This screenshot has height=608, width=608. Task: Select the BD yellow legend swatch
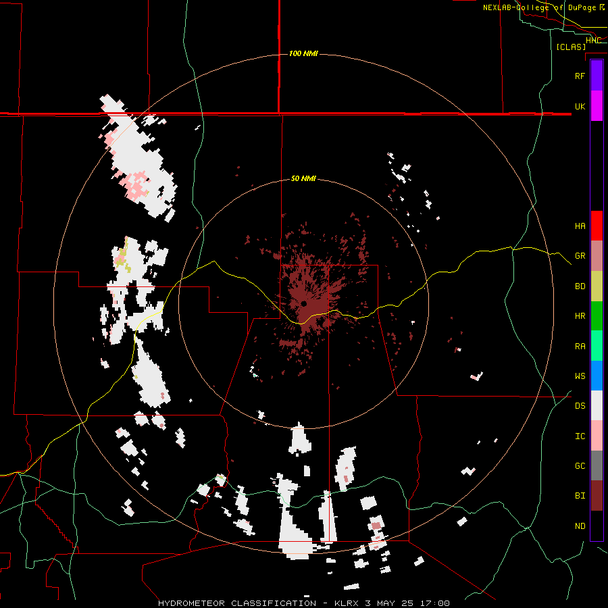(x=597, y=286)
